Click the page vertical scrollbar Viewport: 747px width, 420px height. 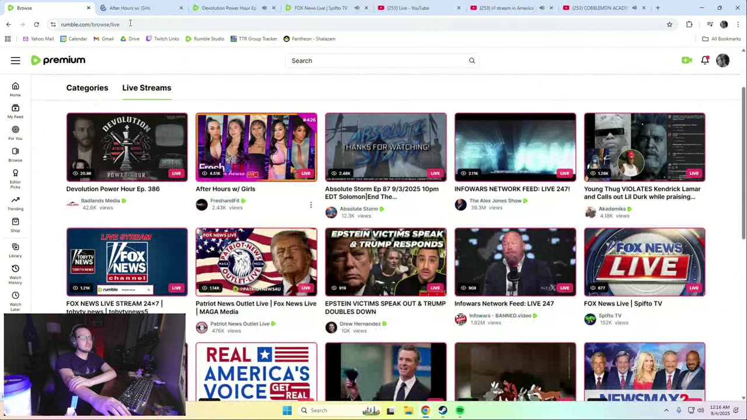click(743, 162)
